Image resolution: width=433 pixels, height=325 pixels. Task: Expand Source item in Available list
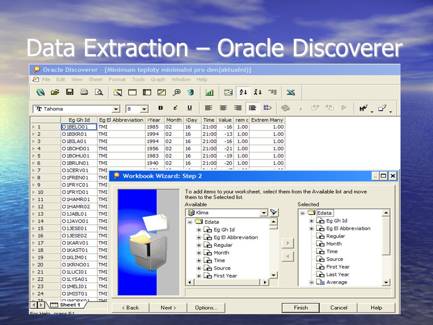(198, 268)
